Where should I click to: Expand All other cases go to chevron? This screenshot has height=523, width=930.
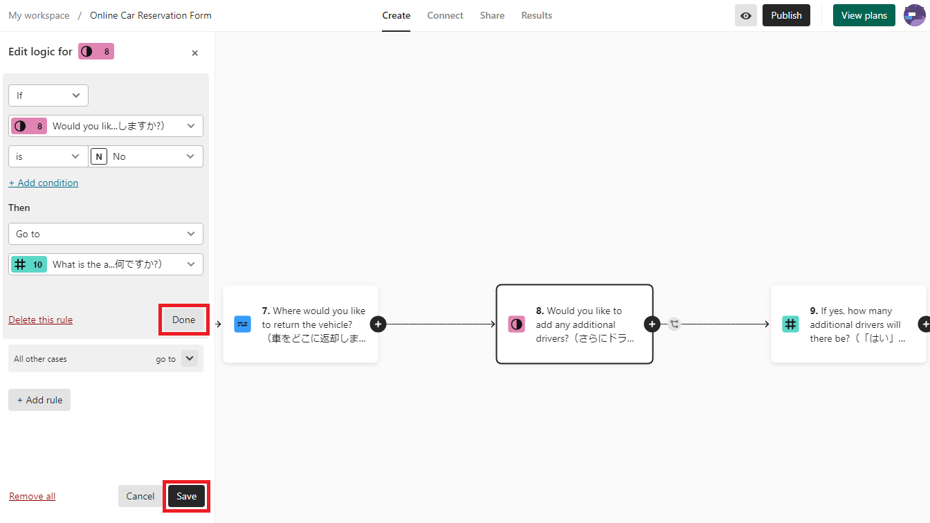coord(189,358)
